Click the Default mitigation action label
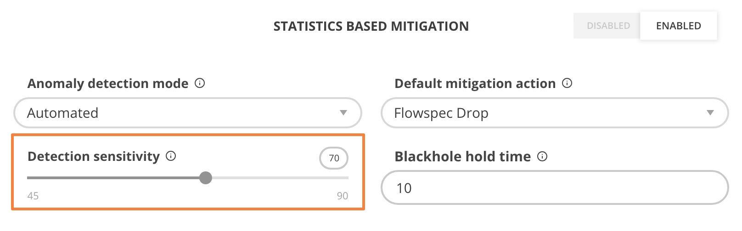The height and width of the screenshot is (231, 742). 475,83
